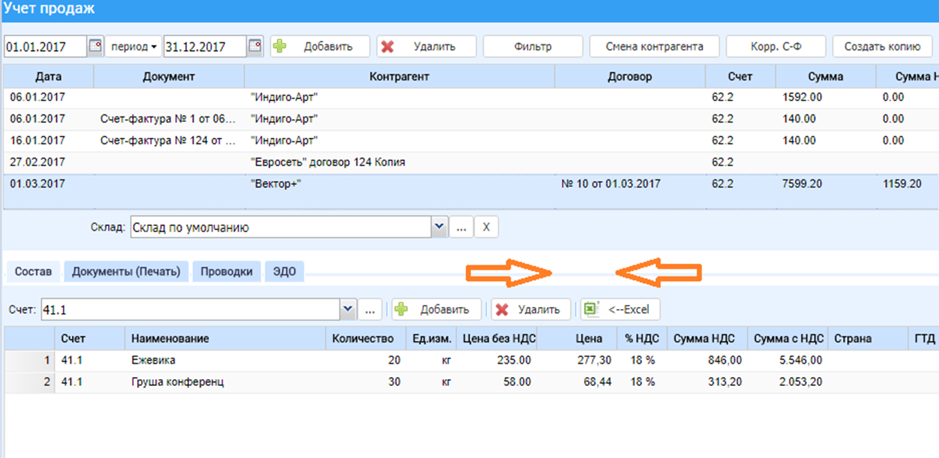
Task: Click top toolbar Удалить button
Action: (427, 46)
